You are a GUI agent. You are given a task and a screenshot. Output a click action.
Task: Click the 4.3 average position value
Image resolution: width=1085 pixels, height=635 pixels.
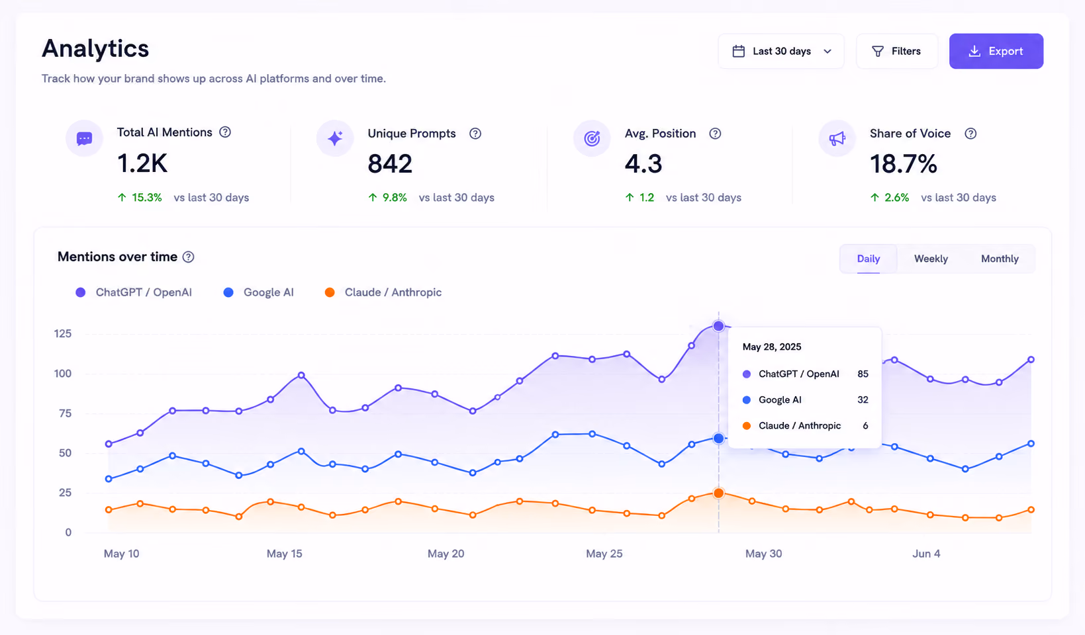[x=643, y=164]
